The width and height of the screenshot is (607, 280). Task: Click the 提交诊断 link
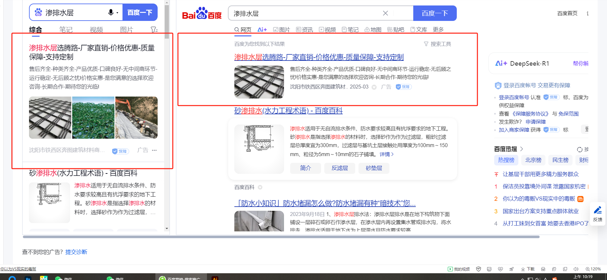click(76, 252)
